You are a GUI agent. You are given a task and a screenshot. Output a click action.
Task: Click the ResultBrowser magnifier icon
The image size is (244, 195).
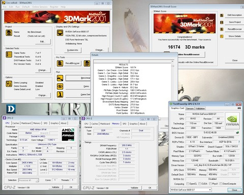click(60, 63)
